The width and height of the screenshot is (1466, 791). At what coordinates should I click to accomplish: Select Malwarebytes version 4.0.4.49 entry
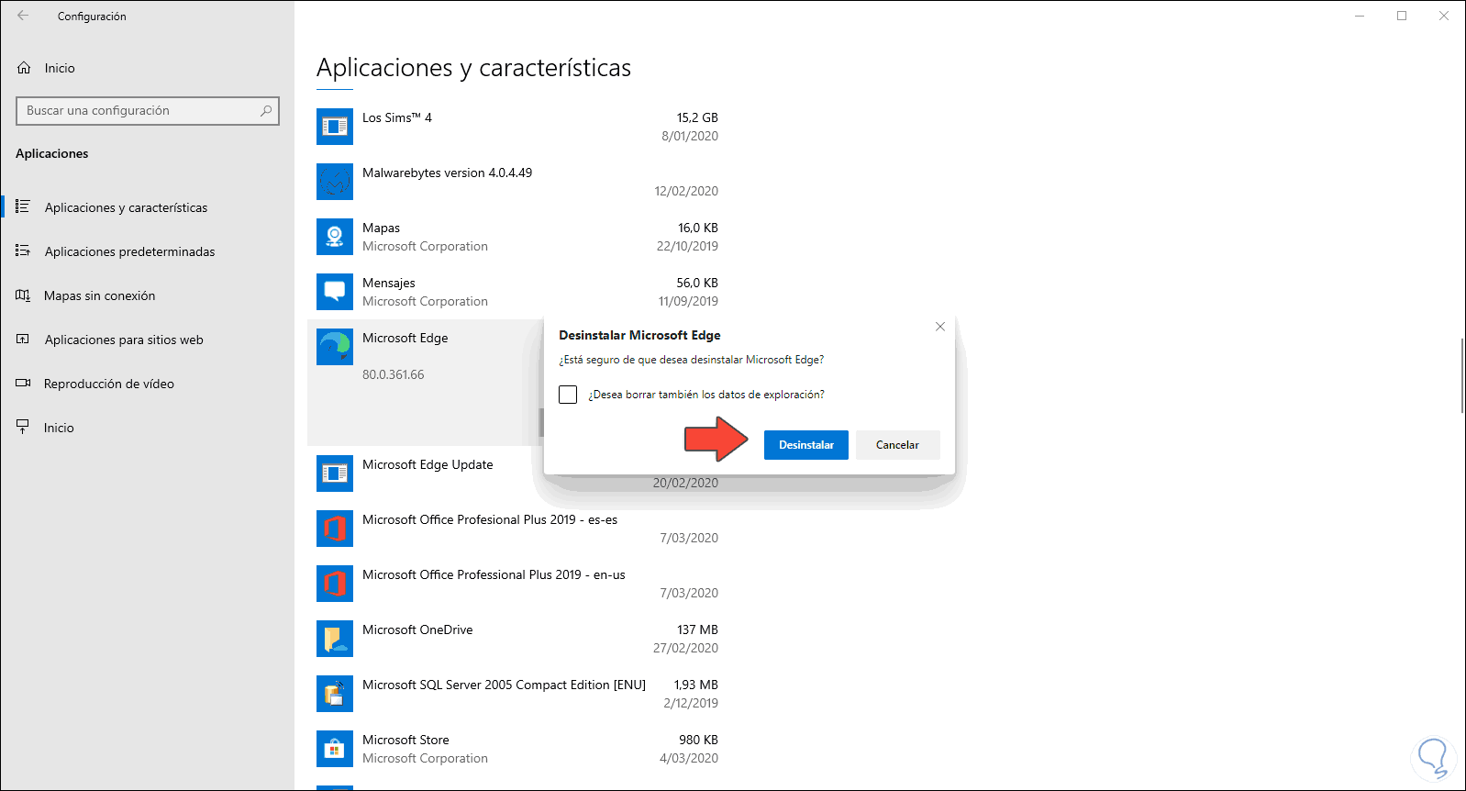(x=447, y=173)
